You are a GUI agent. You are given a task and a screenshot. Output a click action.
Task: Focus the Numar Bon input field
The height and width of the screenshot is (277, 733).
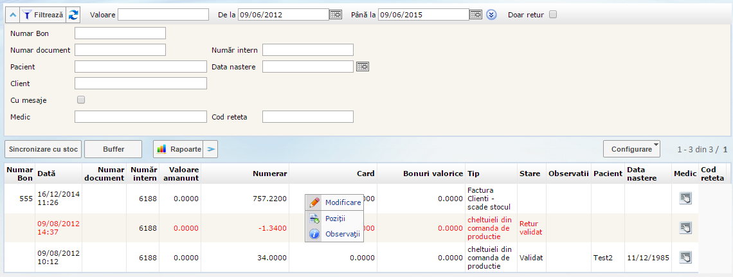(x=120, y=33)
